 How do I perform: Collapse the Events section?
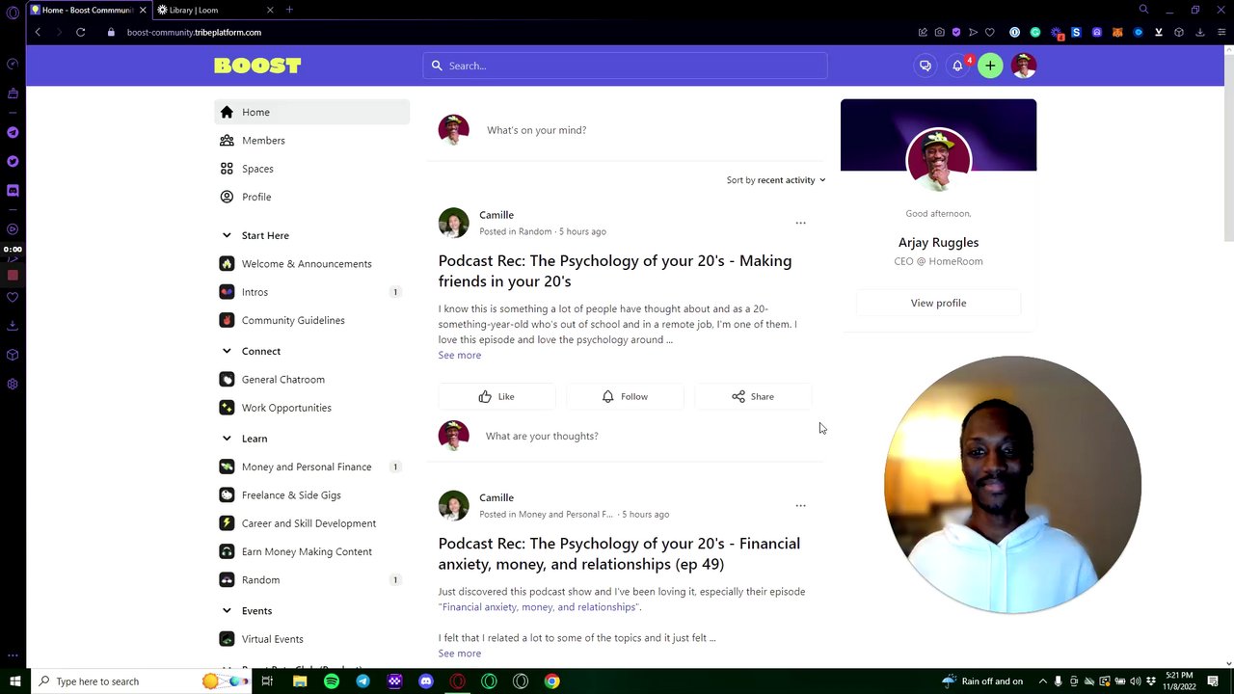[227, 610]
